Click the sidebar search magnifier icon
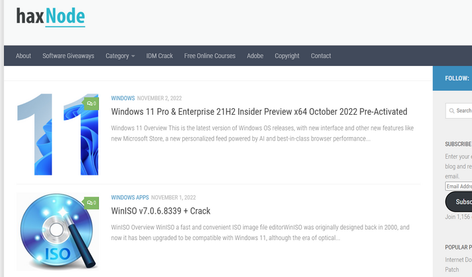 (x=451, y=111)
